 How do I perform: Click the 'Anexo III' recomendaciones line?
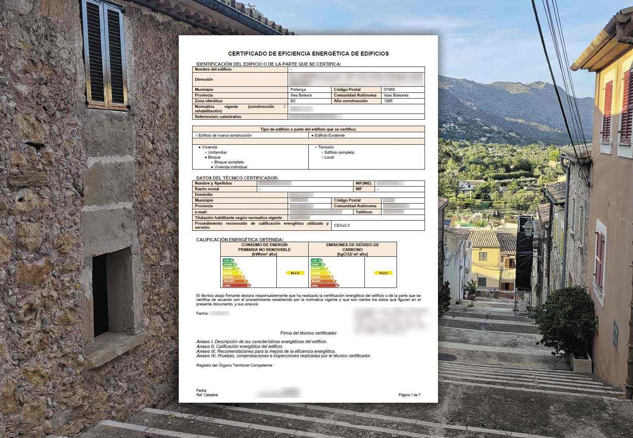[x=266, y=351]
